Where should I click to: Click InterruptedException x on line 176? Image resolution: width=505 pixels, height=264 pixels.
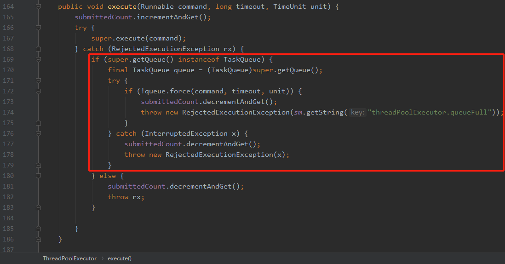click(x=190, y=133)
